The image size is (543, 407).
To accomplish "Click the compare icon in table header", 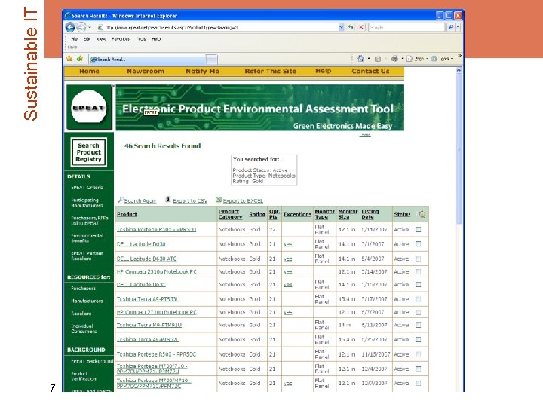I will coord(422,214).
